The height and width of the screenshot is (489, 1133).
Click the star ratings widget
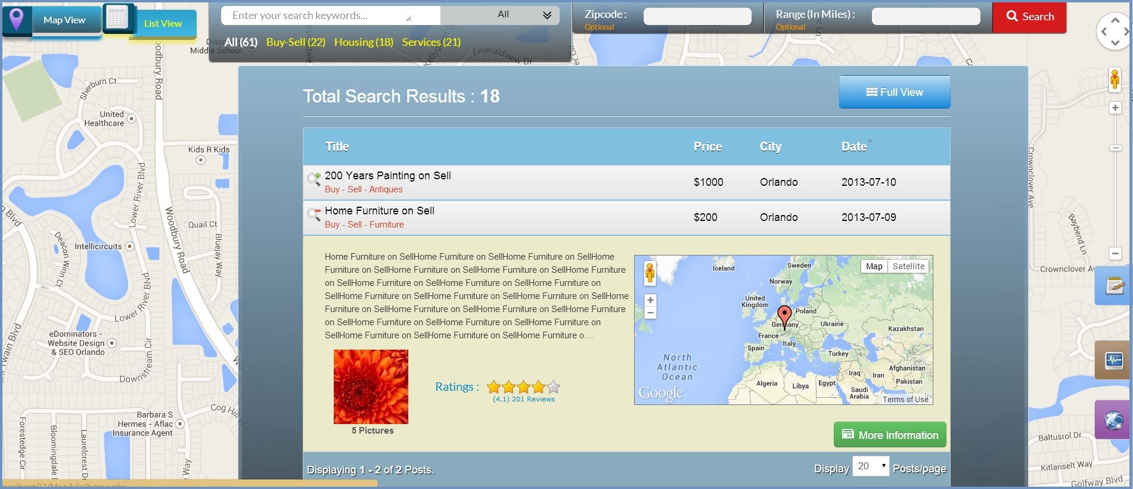(523, 387)
